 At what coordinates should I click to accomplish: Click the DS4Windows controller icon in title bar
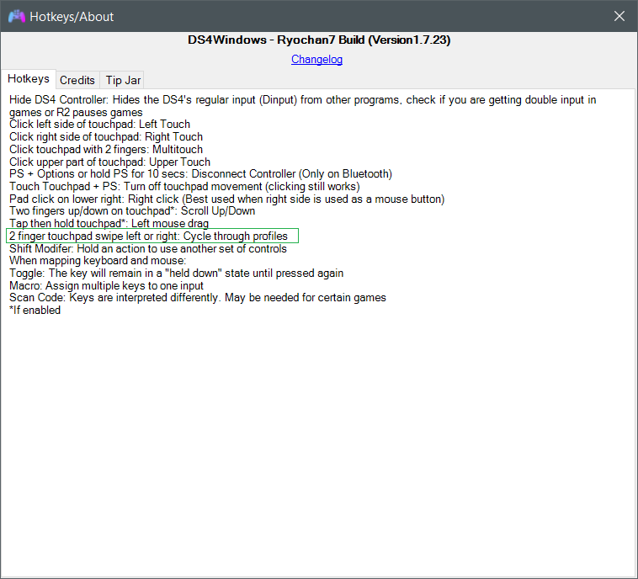[17, 17]
